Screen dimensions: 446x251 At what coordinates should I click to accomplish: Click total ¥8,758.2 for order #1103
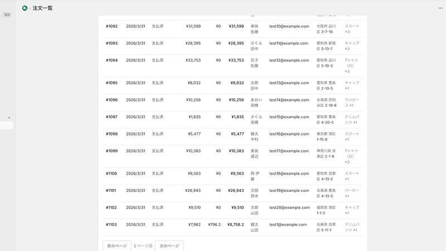click(235, 225)
